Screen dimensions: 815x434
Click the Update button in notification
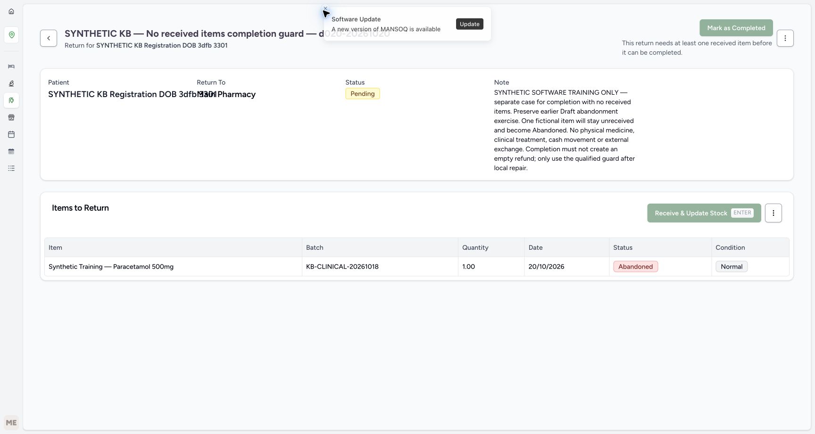pyautogui.click(x=469, y=24)
